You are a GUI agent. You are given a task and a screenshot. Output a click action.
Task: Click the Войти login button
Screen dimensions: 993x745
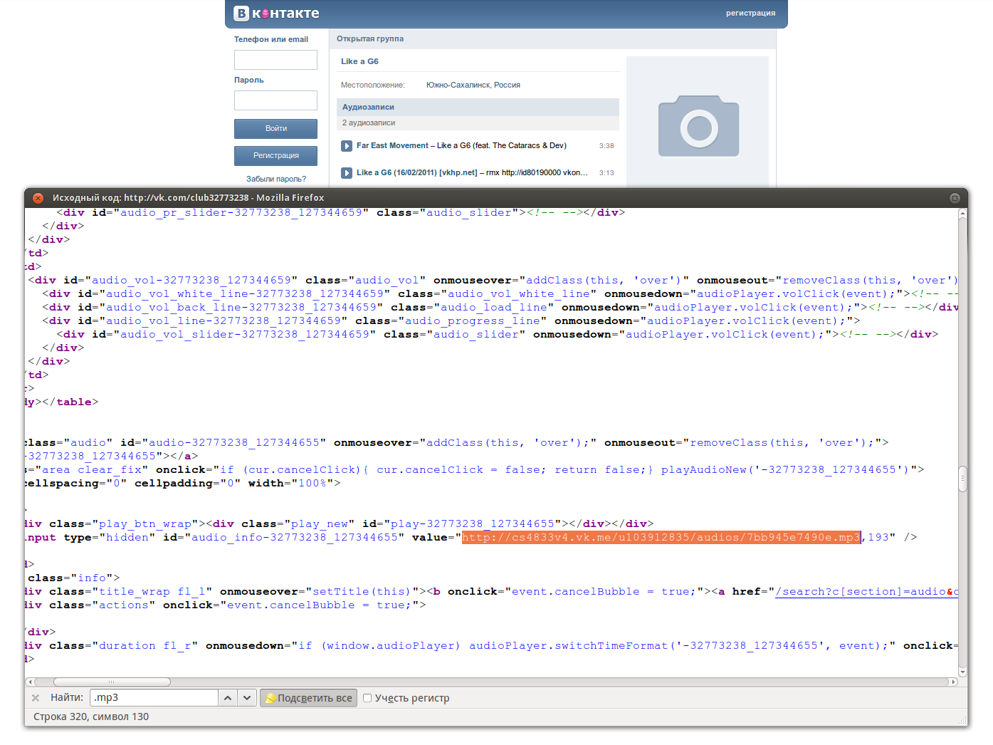[x=275, y=129]
